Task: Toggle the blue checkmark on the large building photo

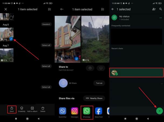Action: point(77,59)
